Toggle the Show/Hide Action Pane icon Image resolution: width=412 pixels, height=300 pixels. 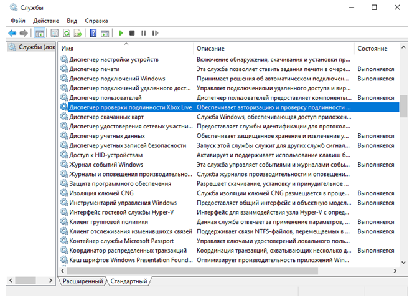[105, 33]
